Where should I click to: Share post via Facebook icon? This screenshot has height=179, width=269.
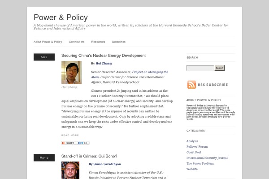[79, 143]
